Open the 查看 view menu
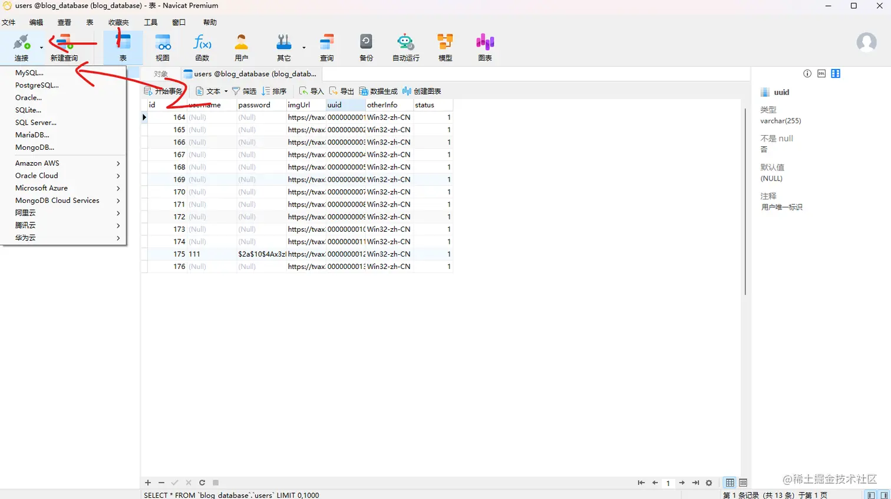The height and width of the screenshot is (499, 891). pyautogui.click(x=64, y=22)
